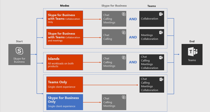The height and width of the screenshot is (112, 210).
Task: Click the Skype icon in the Islands row box
Action: click(124, 58)
